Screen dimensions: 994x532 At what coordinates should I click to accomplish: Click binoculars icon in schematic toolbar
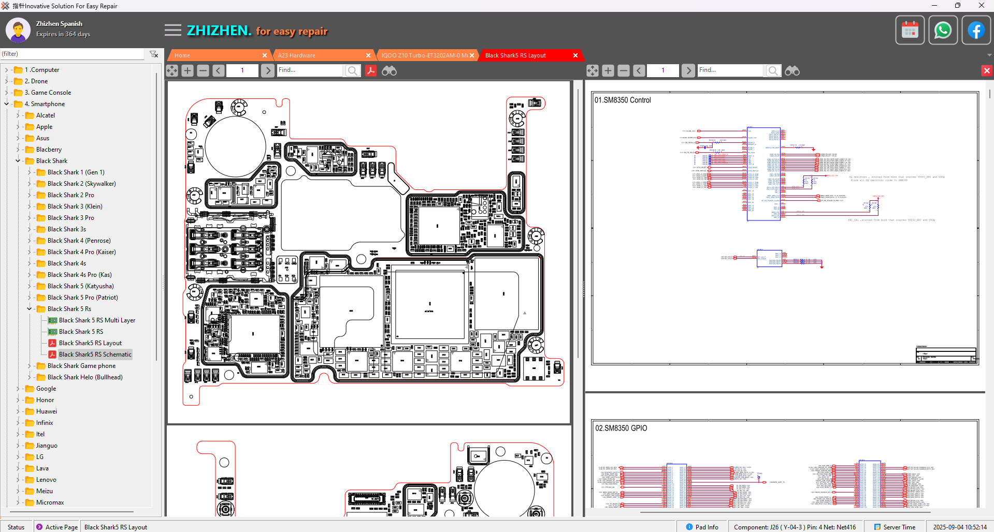tap(792, 70)
